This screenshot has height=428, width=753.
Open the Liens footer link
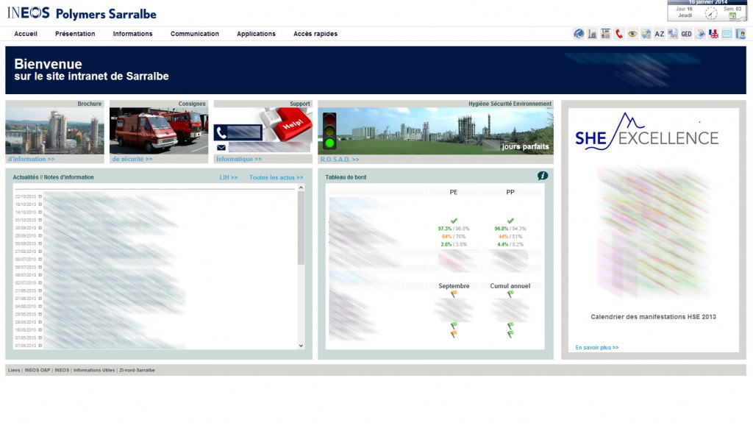click(x=14, y=371)
